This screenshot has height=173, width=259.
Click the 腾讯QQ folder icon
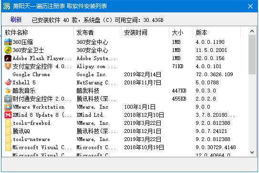click(x=8, y=131)
